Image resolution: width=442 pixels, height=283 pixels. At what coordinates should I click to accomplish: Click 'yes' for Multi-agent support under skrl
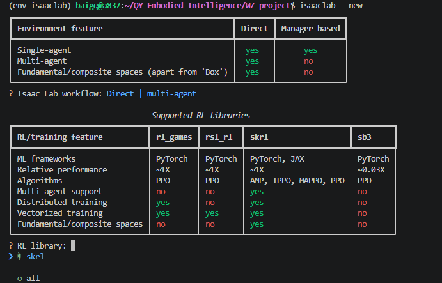click(257, 192)
